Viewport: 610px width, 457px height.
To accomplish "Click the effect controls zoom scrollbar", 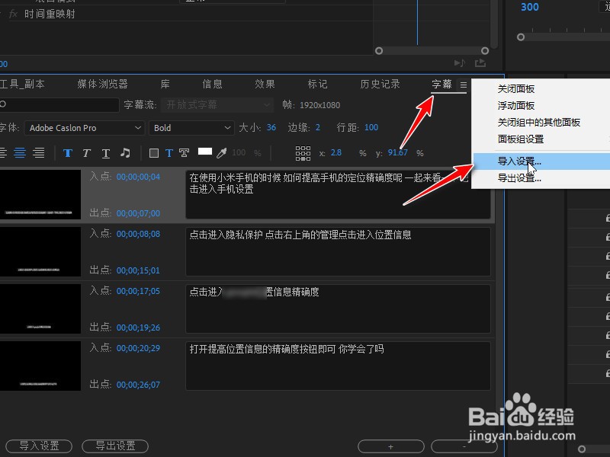I will click(x=432, y=51).
